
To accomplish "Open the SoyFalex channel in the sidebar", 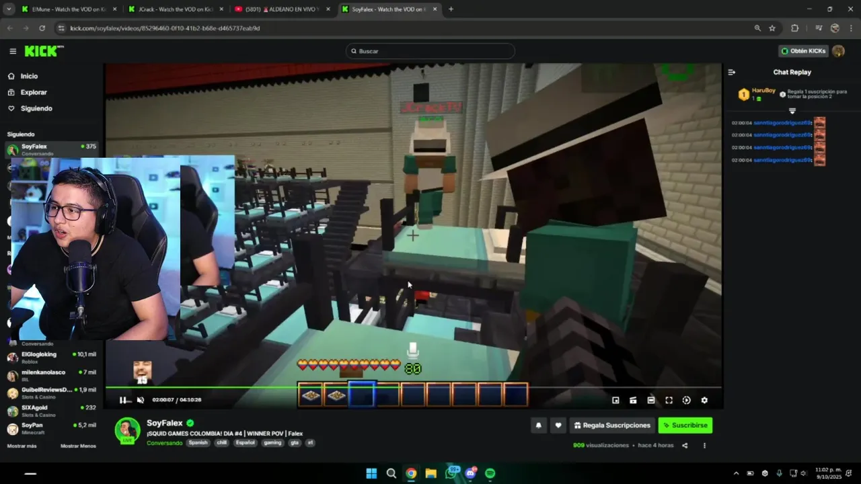I will pyautogui.click(x=52, y=149).
